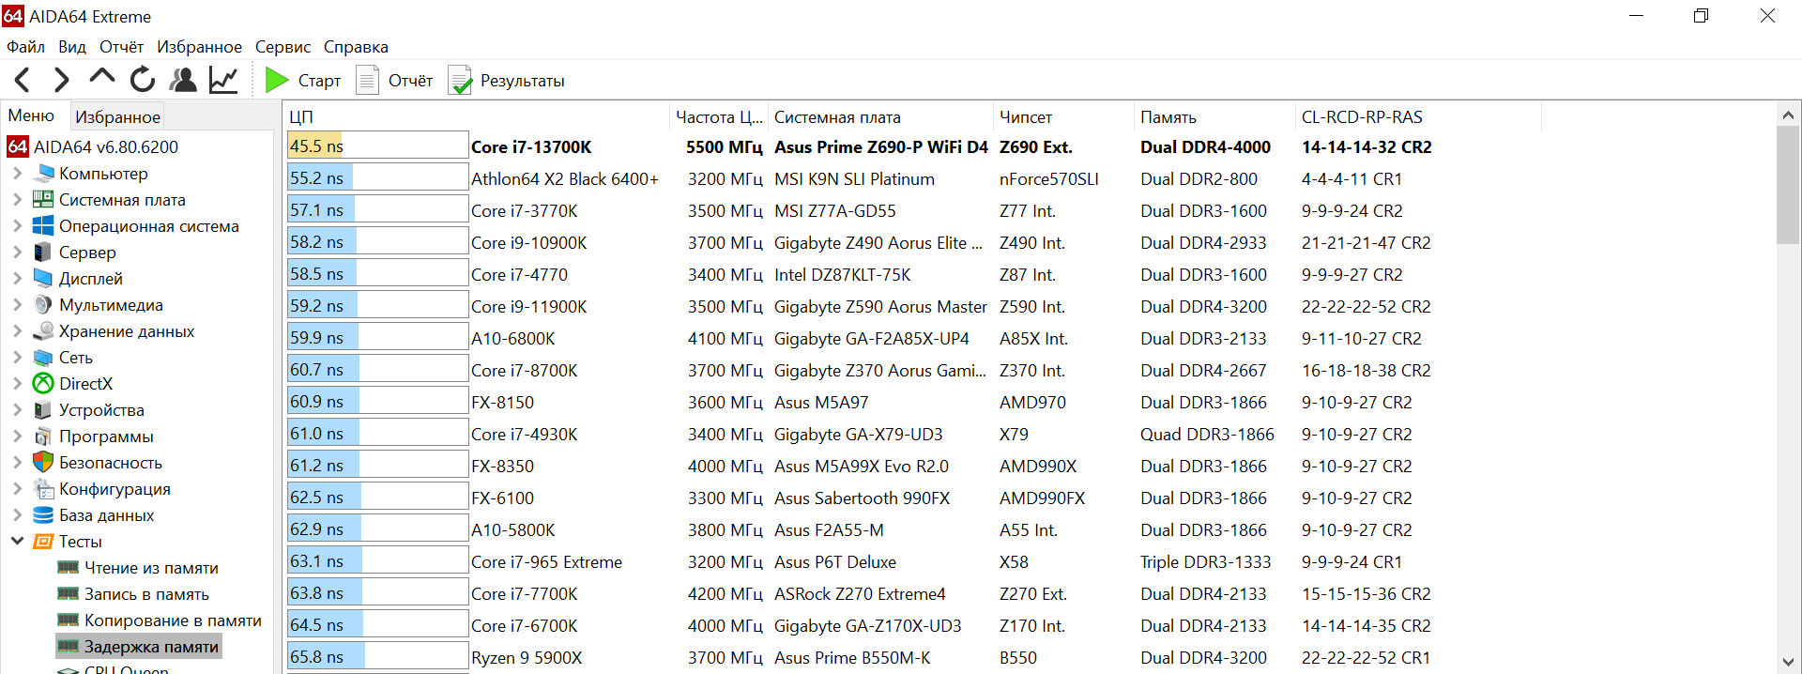Click the Refresh toolbar icon
This screenshot has height=674, width=1802.
[143, 81]
